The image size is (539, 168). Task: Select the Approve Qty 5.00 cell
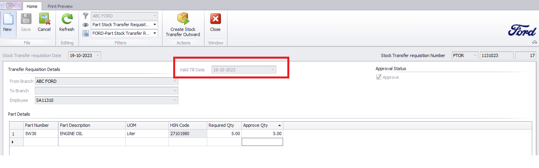262,134
